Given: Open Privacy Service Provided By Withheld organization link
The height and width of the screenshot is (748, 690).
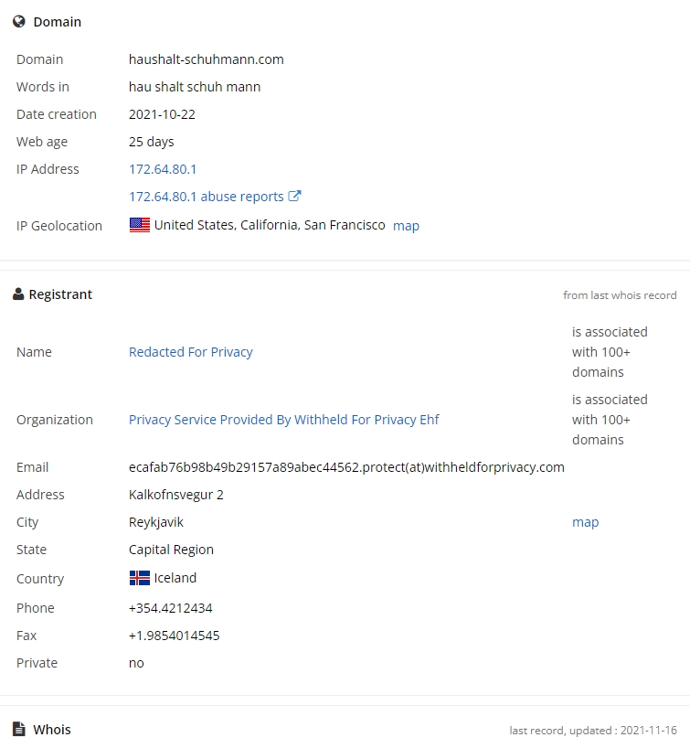Looking at the screenshot, I should [283, 420].
